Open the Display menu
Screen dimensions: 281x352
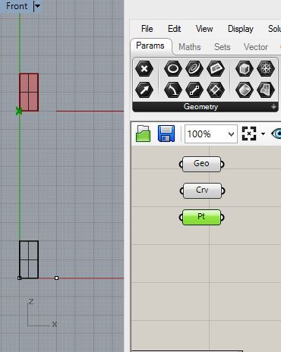tap(241, 29)
